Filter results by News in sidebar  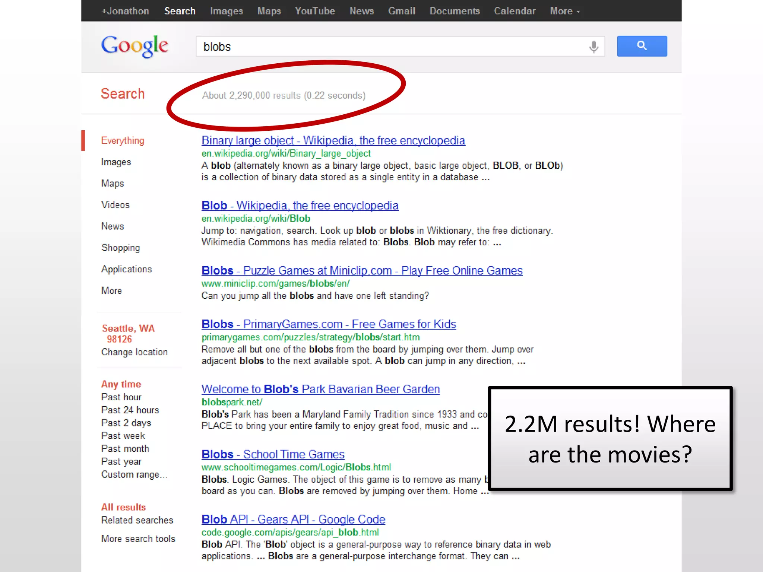113,226
